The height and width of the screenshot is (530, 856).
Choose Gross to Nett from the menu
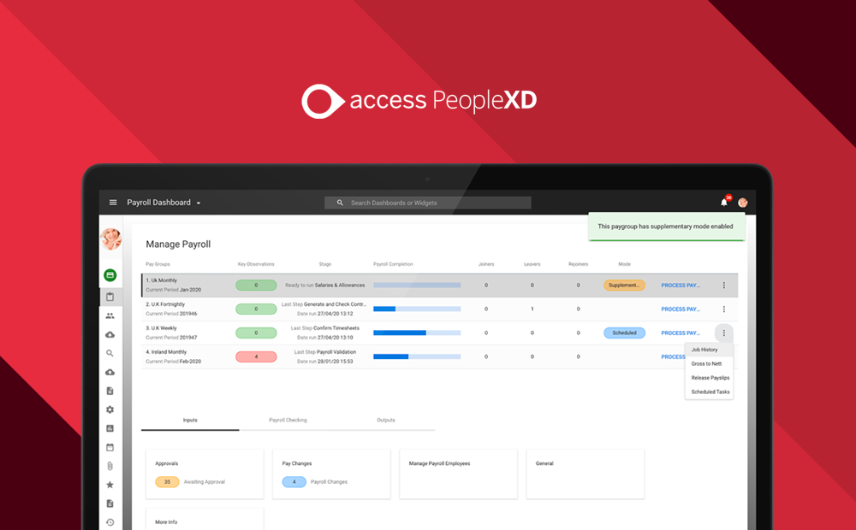[x=709, y=363]
